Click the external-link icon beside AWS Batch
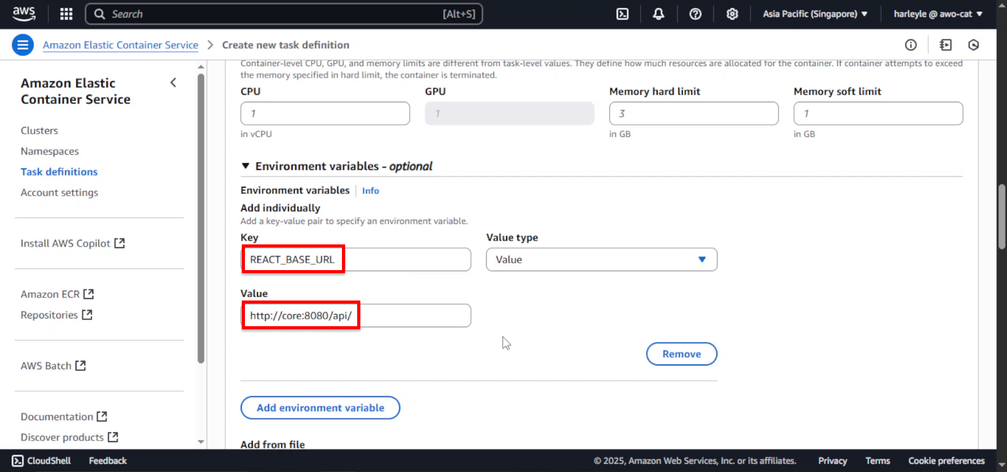This screenshot has height=472, width=1007. [80, 366]
